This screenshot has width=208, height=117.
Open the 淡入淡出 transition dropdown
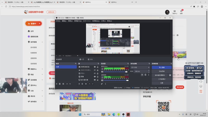pos(140,67)
